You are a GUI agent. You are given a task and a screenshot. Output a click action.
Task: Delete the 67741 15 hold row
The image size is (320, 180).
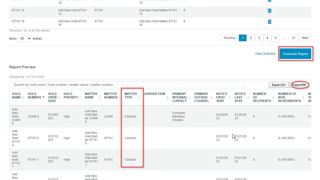(x=269, y=11)
